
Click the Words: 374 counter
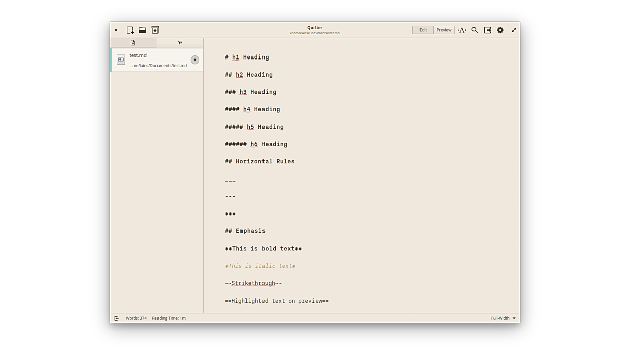pos(136,318)
